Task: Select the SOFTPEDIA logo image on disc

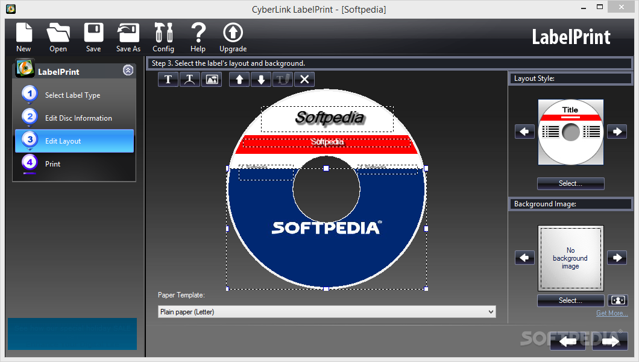Action: point(326,228)
